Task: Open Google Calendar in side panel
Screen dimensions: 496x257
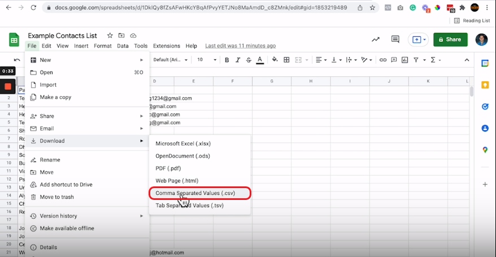Action: pos(485,63)
